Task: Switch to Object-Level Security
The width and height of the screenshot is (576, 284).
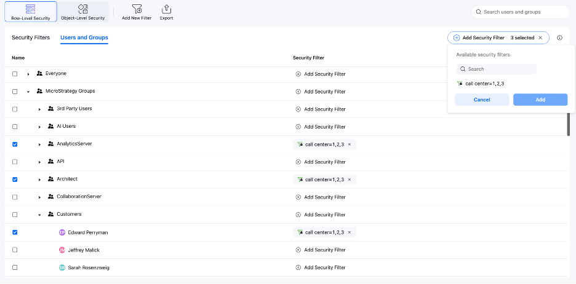Action: click(83, 12)
